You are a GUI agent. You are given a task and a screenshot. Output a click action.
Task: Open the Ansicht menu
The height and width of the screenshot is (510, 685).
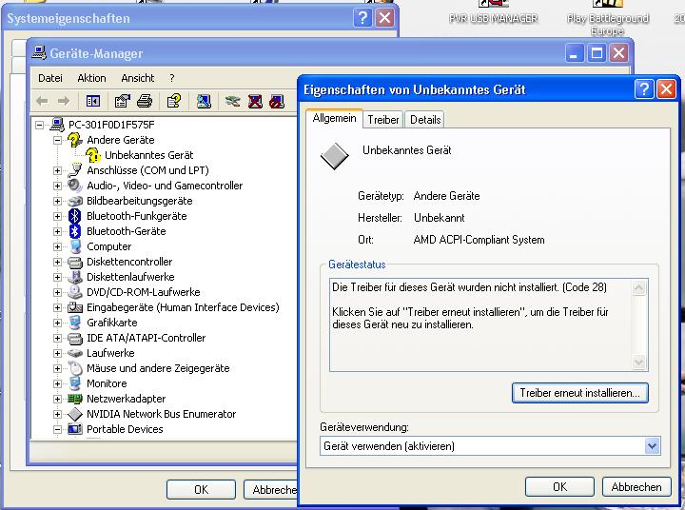(137, 78)
